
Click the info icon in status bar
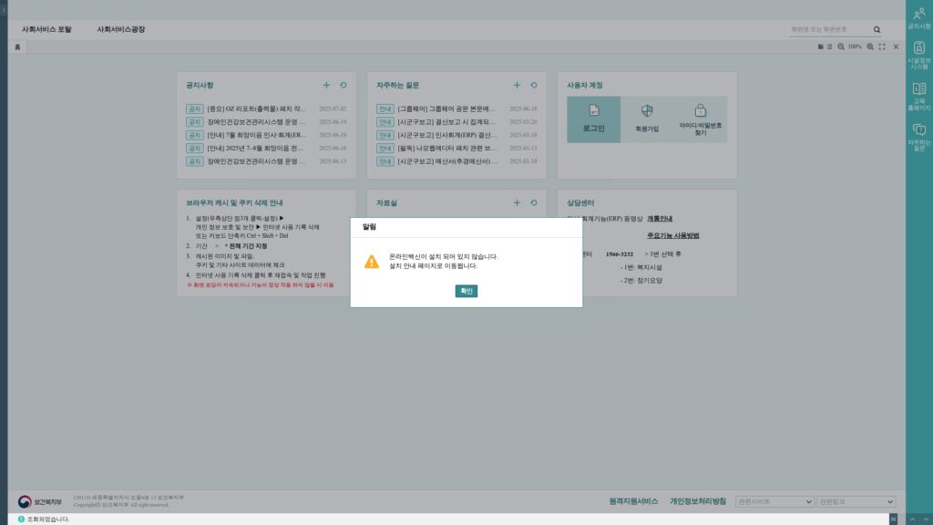(22, 519)
